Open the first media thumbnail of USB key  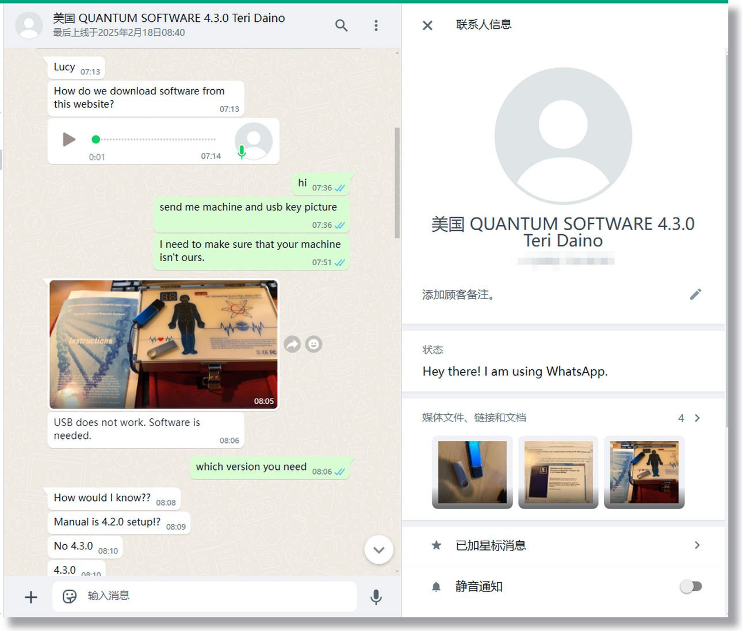click(x=472, y=472)
